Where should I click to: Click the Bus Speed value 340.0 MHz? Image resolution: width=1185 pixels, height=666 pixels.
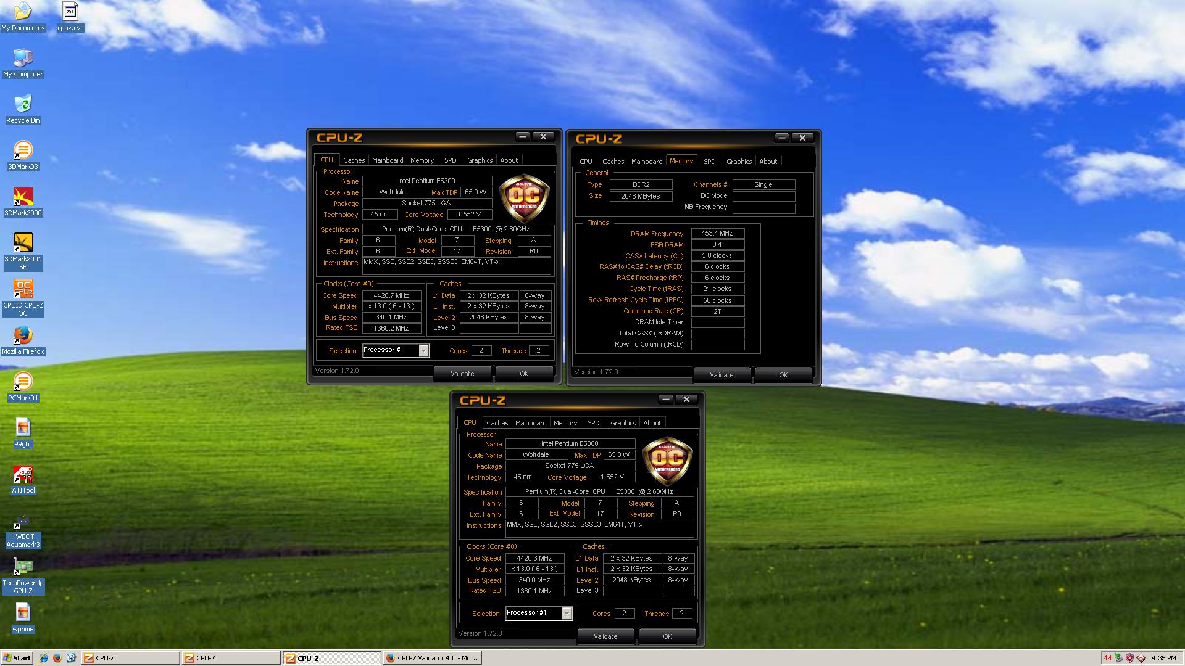pyautogui.click(x=534, y=580)
